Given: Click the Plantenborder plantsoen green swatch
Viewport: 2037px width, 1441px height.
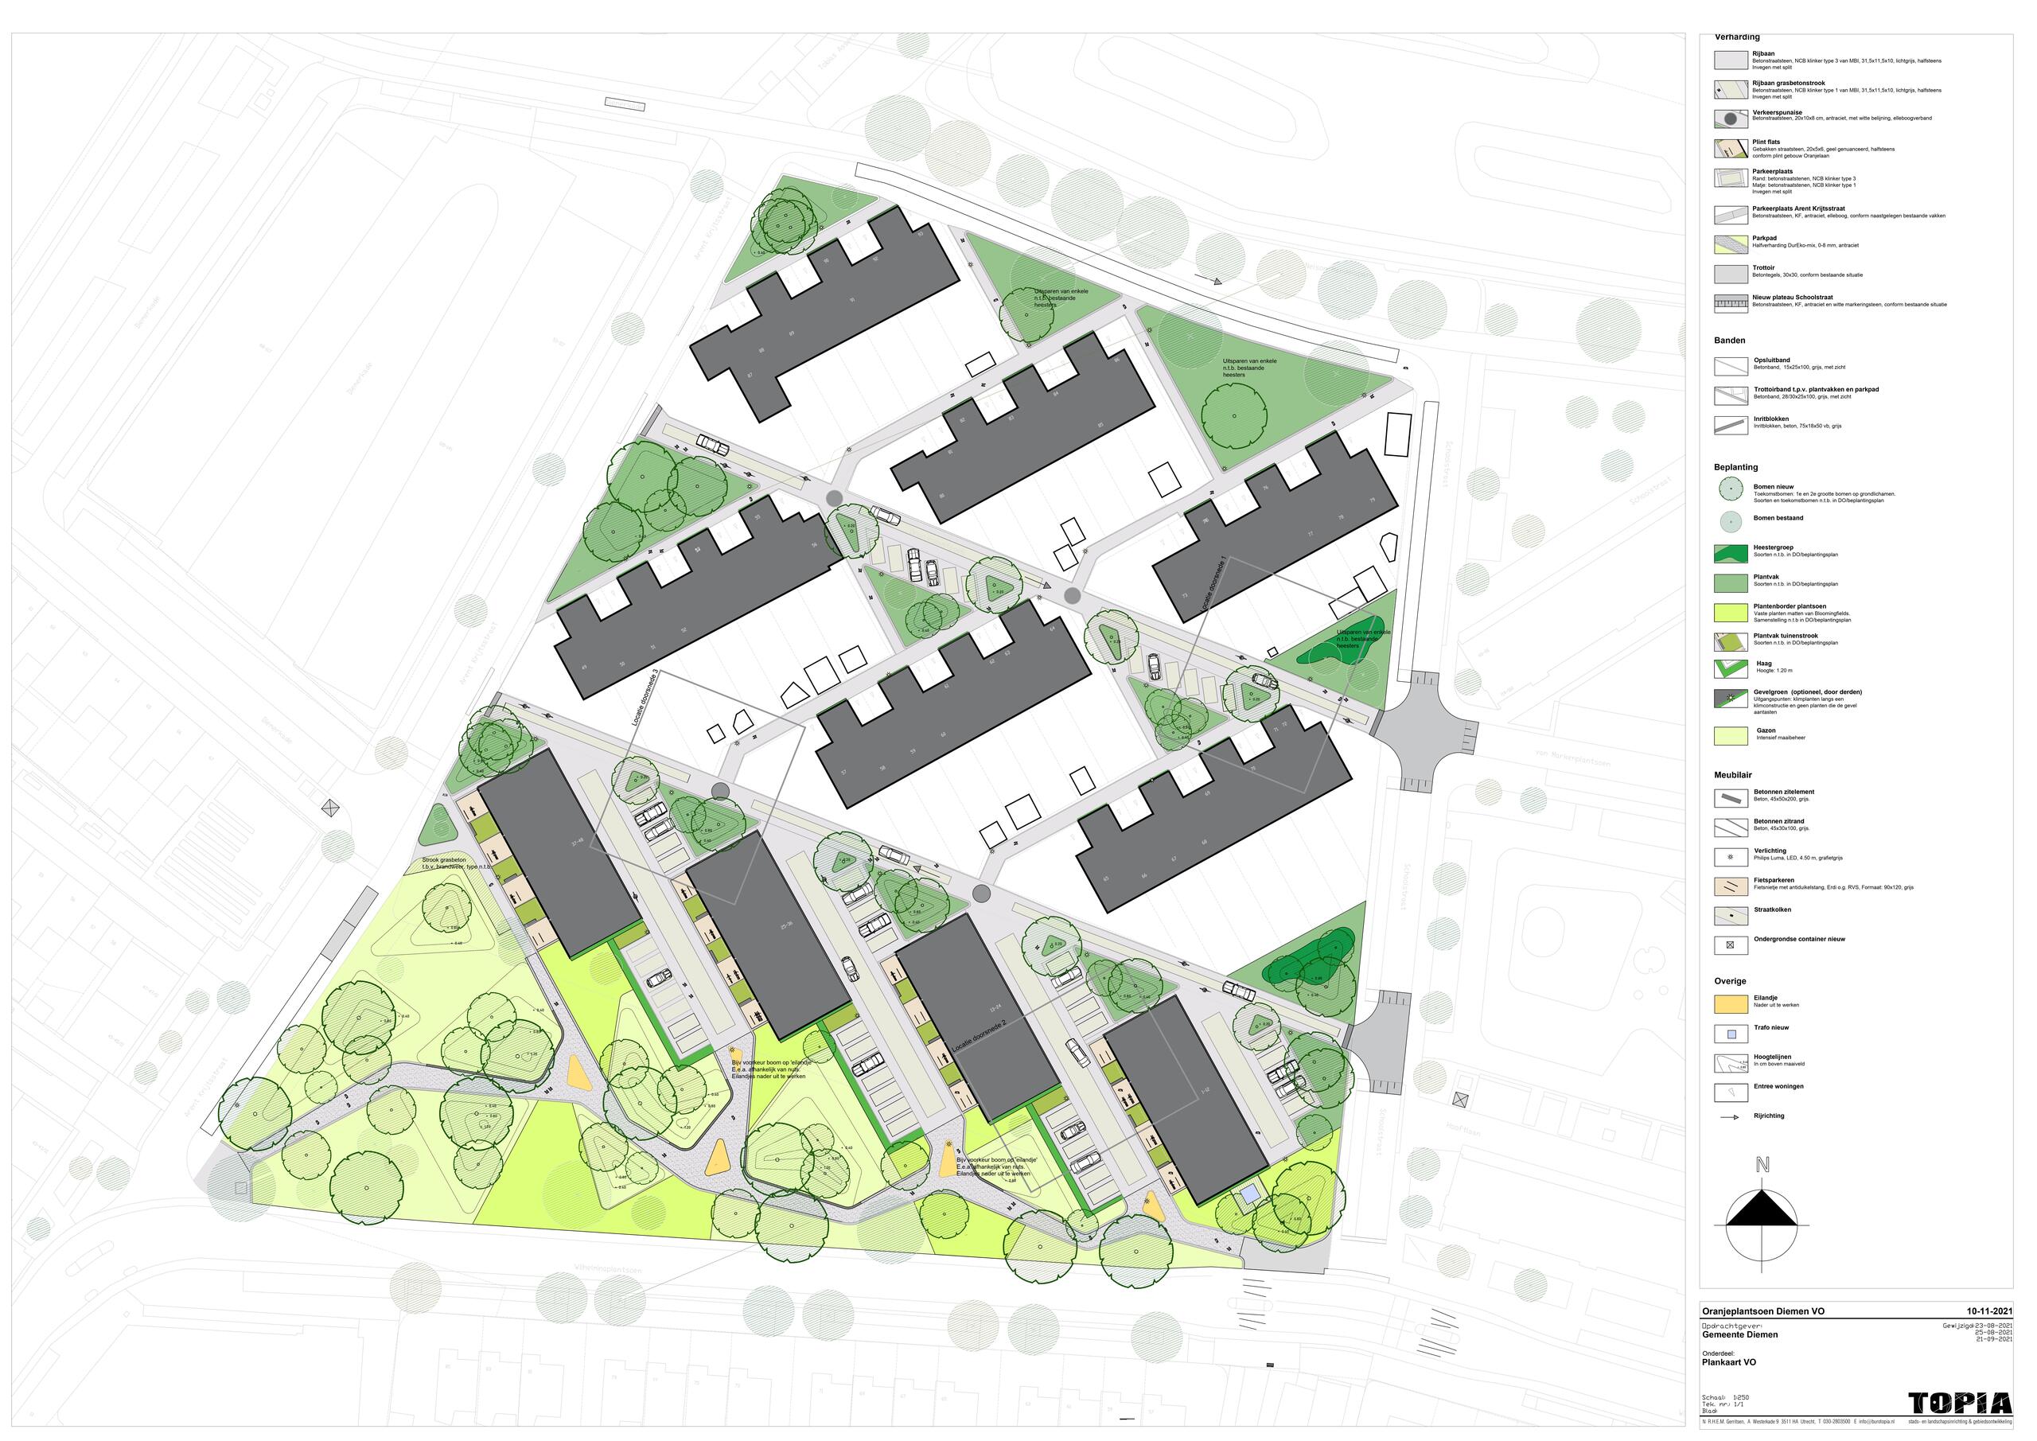Looking at the screenshot, I should 1730,612.
